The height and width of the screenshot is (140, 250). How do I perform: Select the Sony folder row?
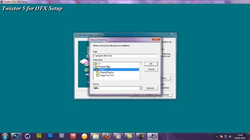(116, 70)
